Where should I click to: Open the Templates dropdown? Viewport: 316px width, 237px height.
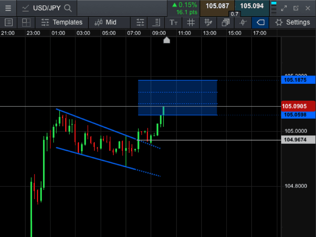point(62,23)
